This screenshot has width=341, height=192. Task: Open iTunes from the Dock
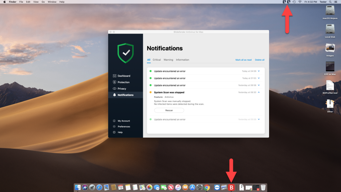178,187
